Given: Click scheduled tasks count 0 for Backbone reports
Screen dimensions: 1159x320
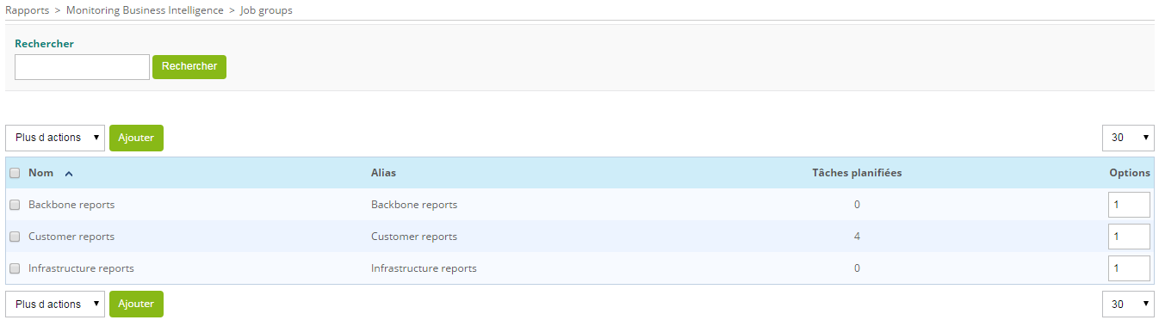Looking at the screenshot, I should 857,205.
